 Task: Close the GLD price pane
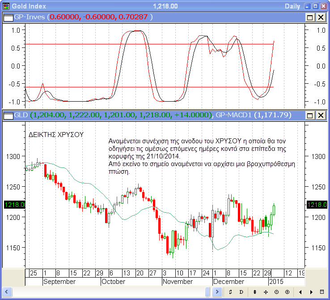321,115
